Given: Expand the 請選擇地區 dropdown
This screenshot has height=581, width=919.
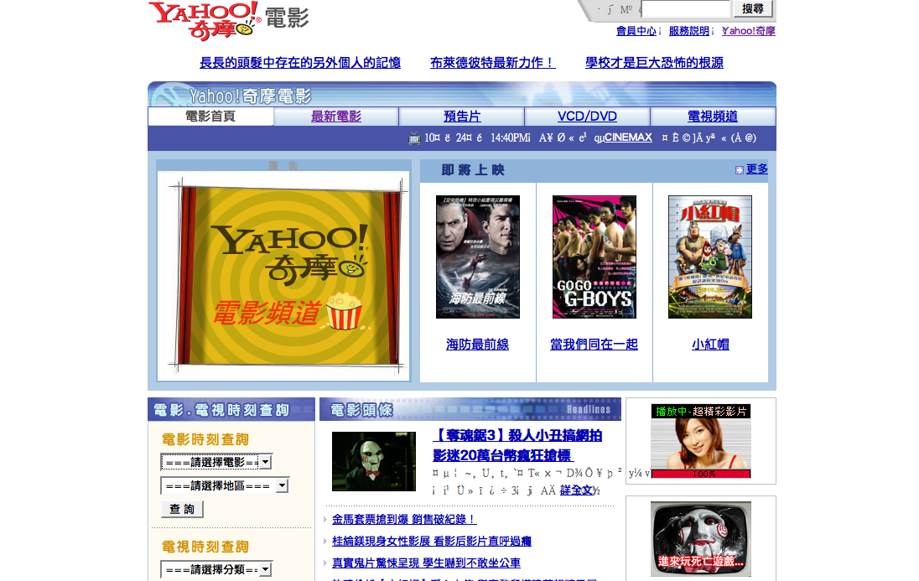Looking at the screenshot, I should click(x=225, y=485).
